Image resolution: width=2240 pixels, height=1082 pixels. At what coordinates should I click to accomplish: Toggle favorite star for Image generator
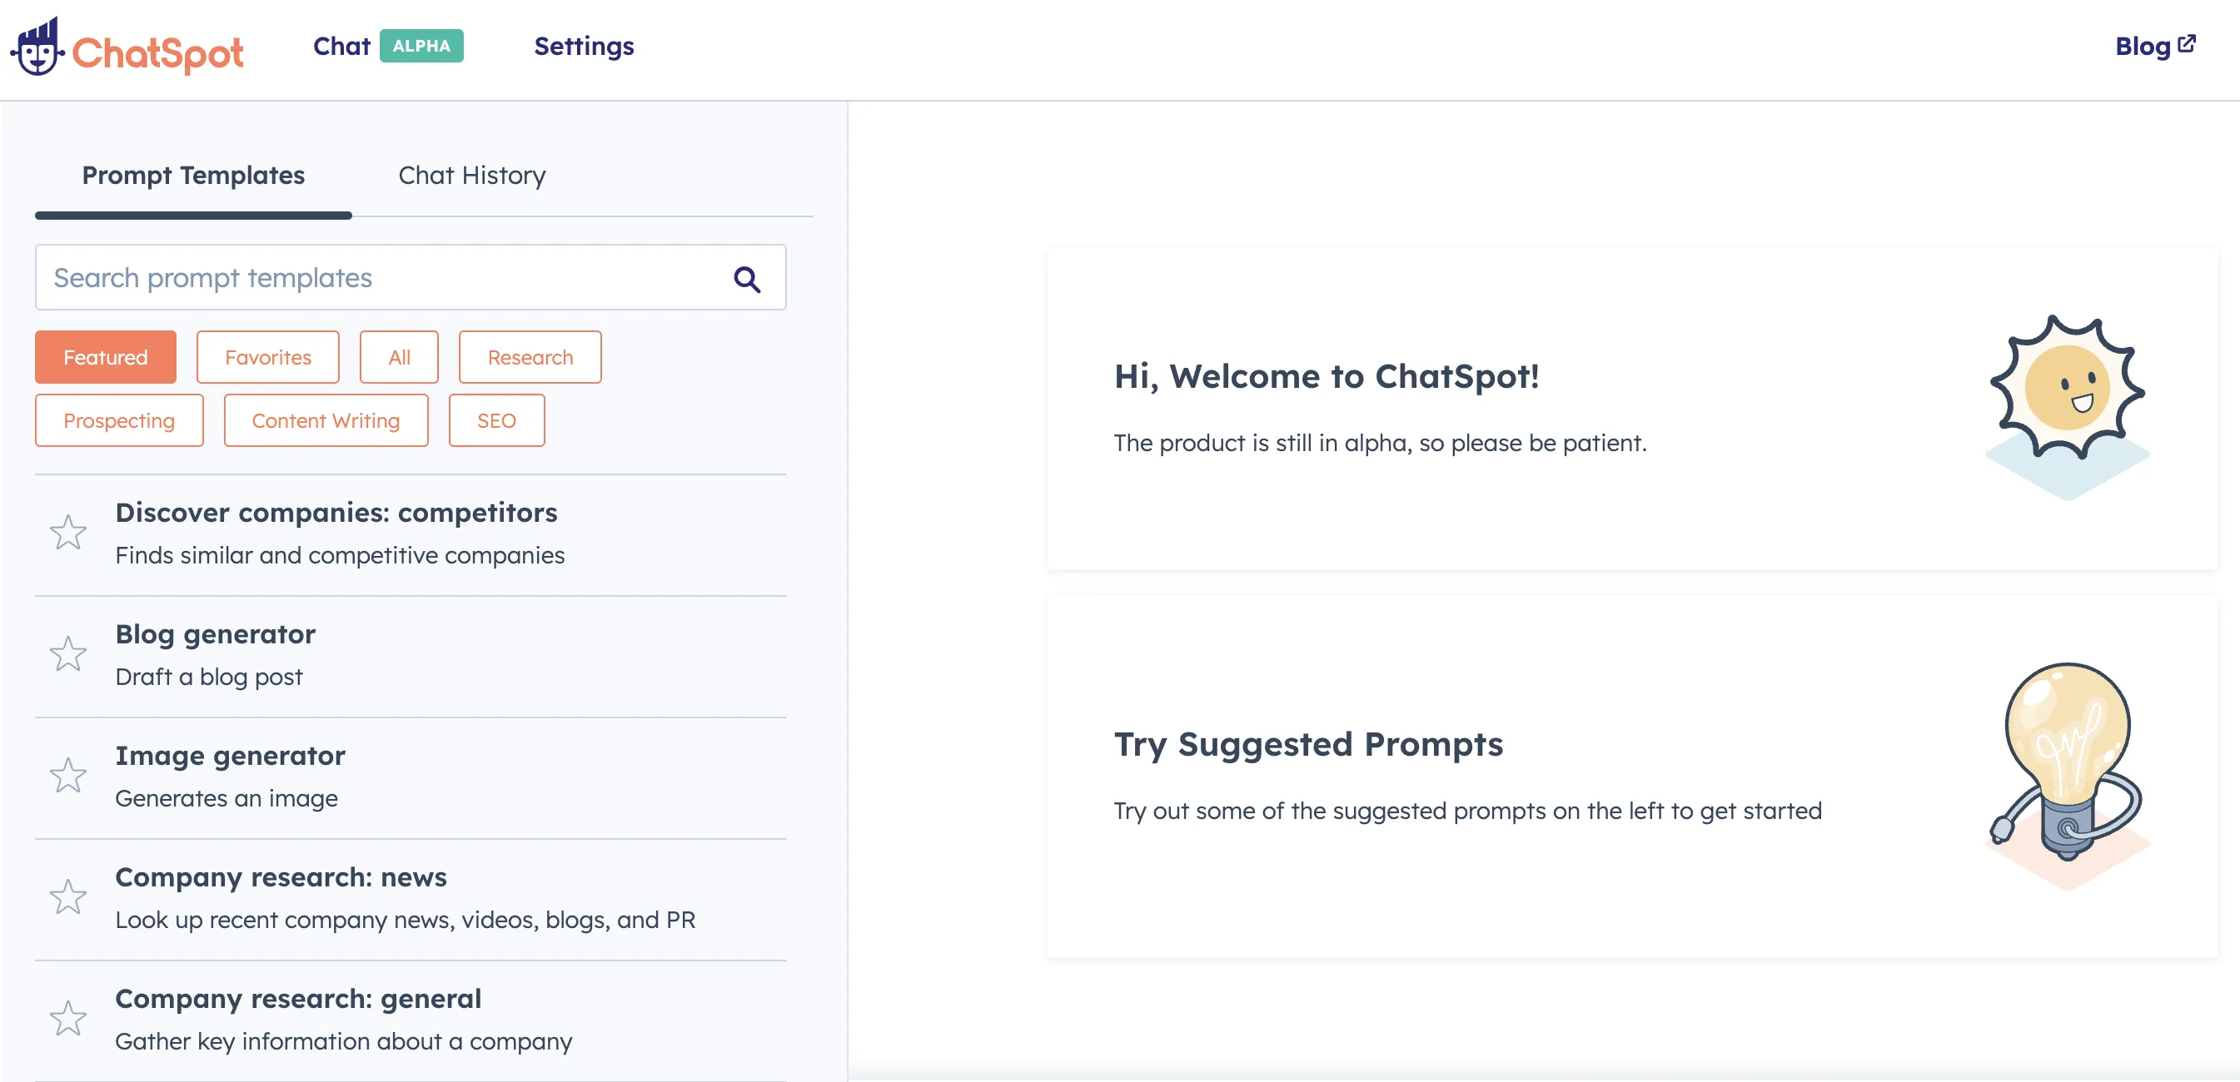click(67, 776)
